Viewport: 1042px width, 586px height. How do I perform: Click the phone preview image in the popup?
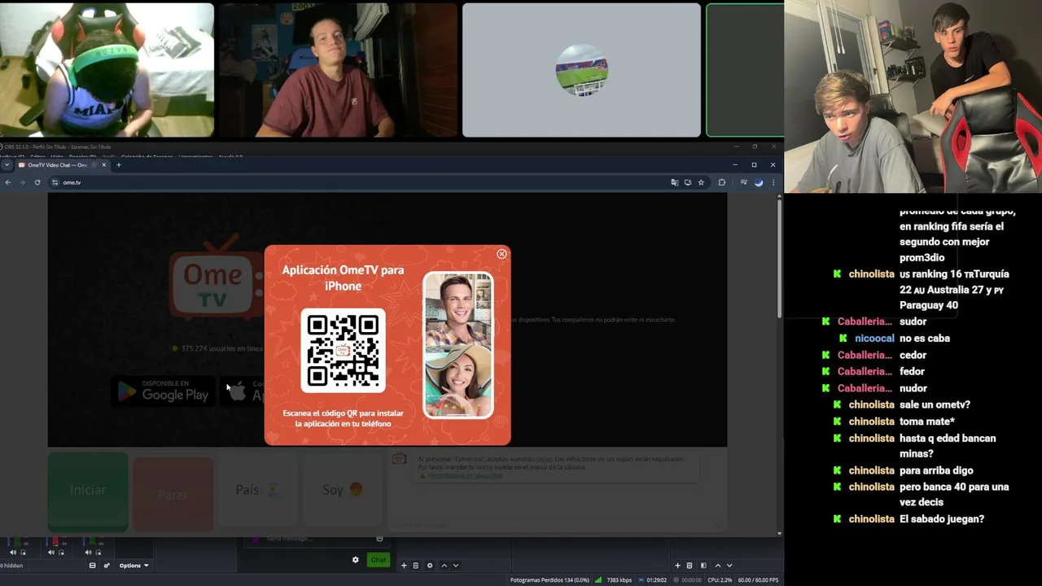[458, 345]
